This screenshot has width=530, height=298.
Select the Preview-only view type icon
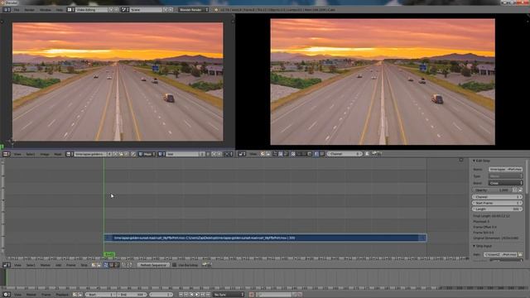[111, 265]
